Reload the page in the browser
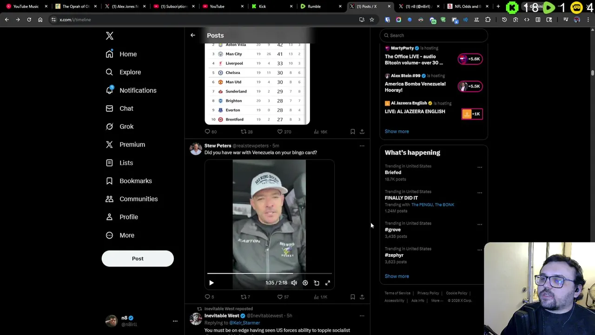This screenshot has height=335, width=595. 29,20
